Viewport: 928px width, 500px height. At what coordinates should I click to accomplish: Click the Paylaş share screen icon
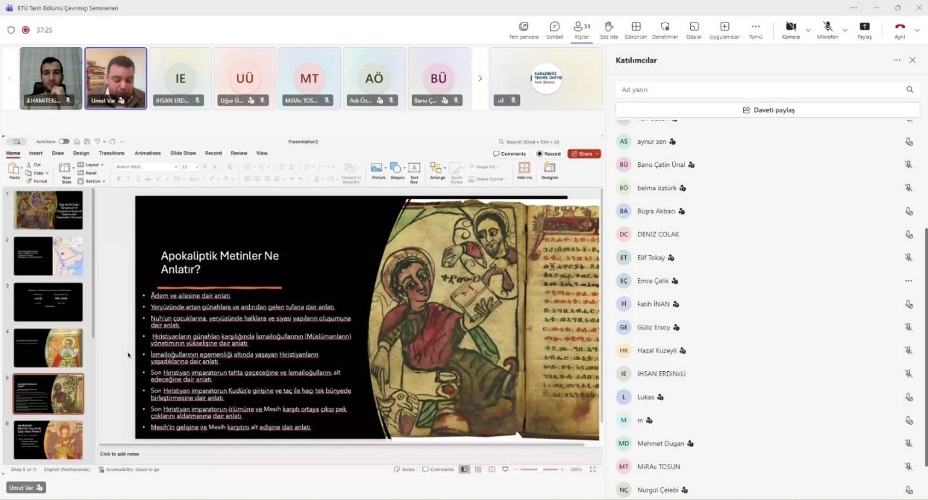[x=864, y=27]
